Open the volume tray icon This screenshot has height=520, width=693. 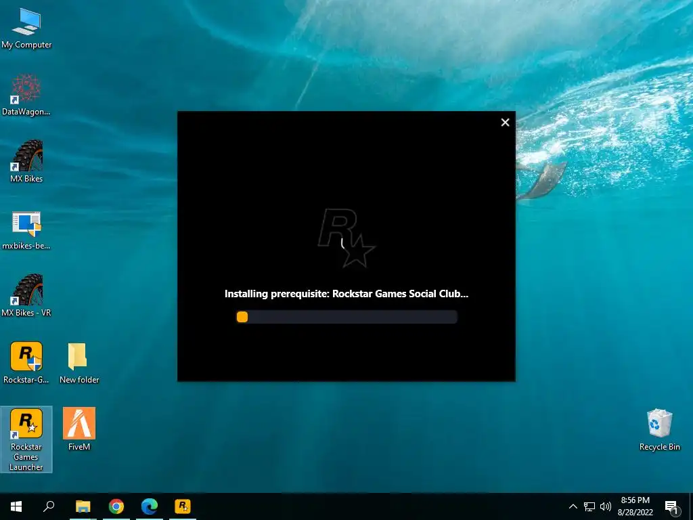(606, 506)
